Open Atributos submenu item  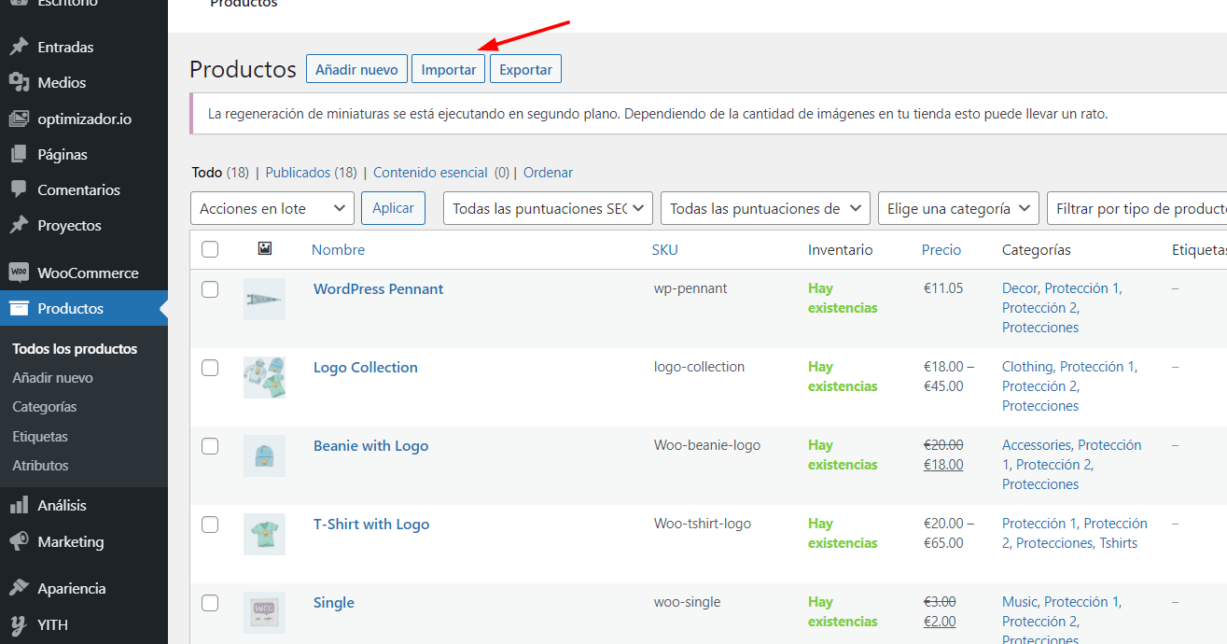40,465
